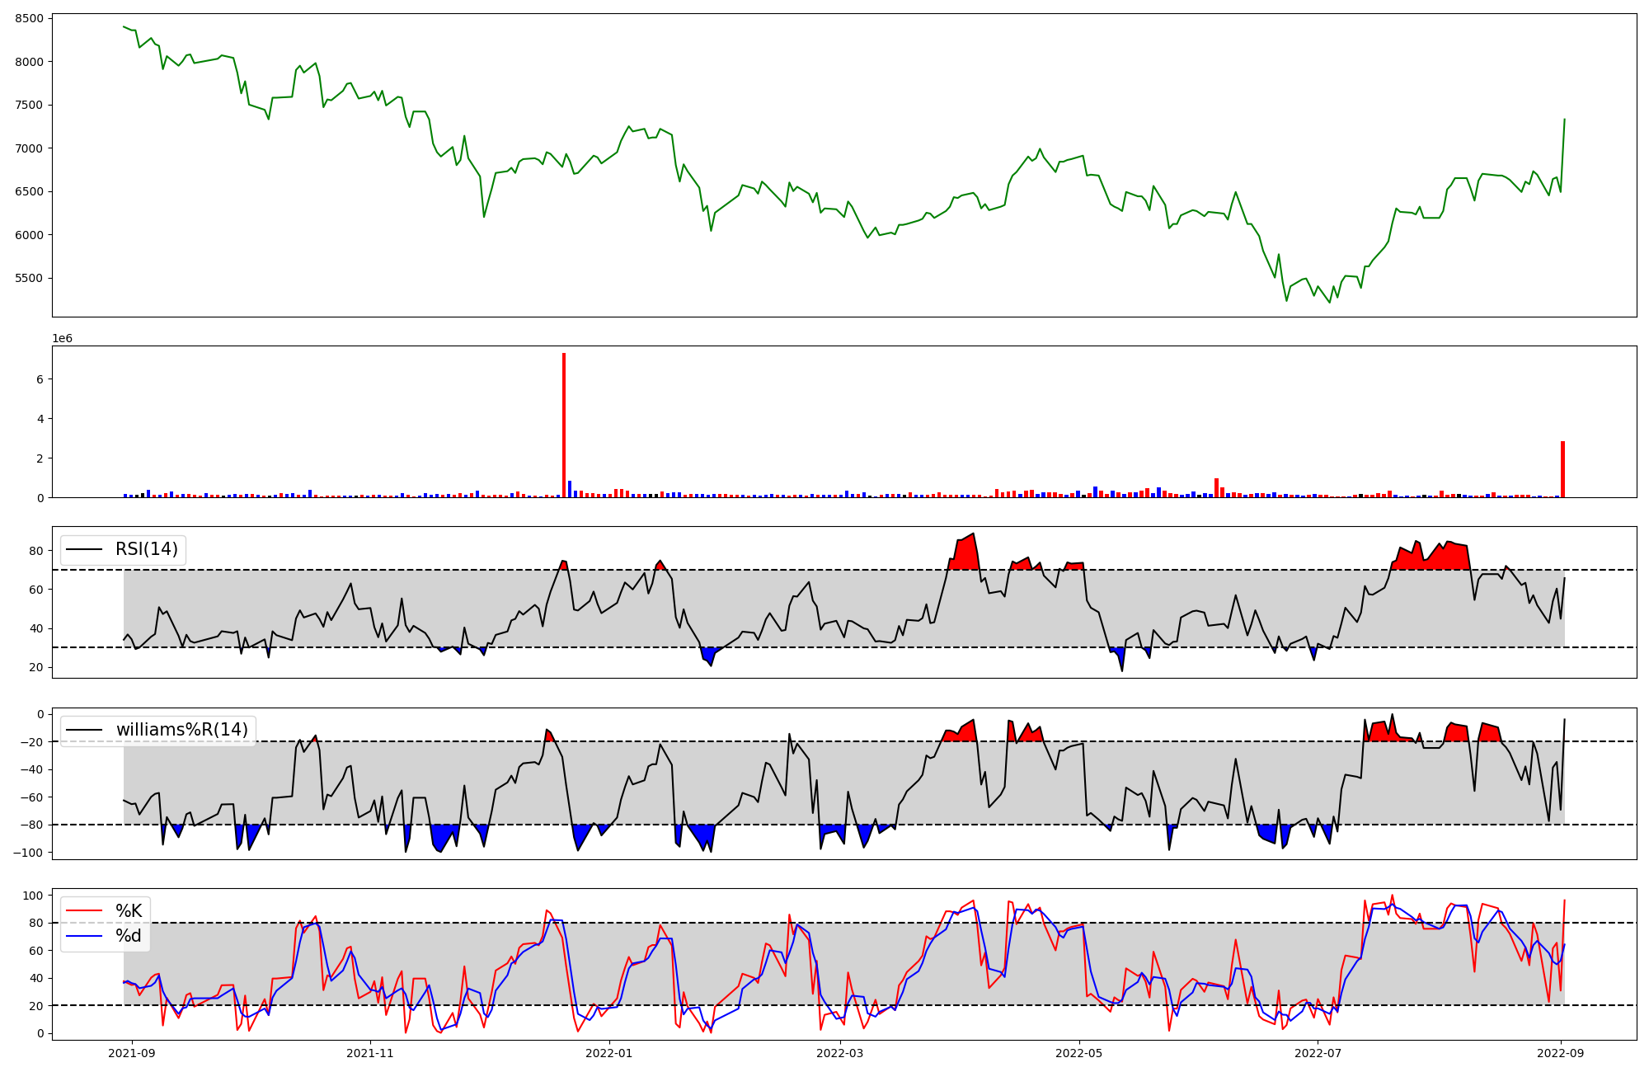Click the 2021-11 x-axis tick label
Viewport: 1649px width, 1072px height.
(x=370, y=1053)
